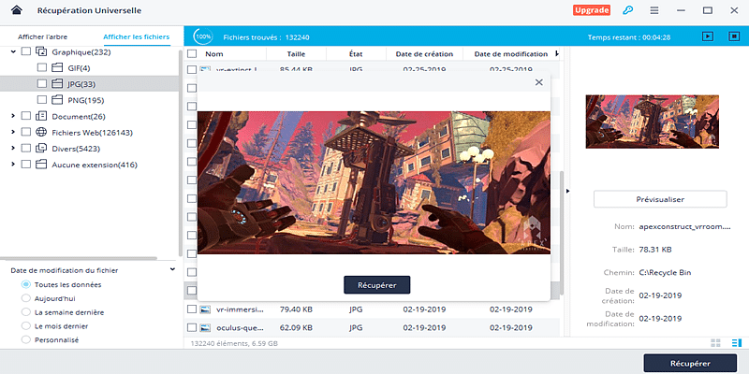This screenshot has width=749, height=374.
Task: Click image icon of oculus-que file
Action: [x=205, y=328]
